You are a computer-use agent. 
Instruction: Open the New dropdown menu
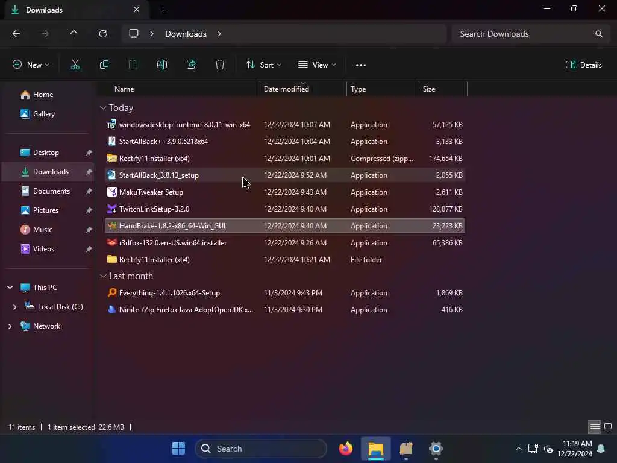tap(31, 65)
